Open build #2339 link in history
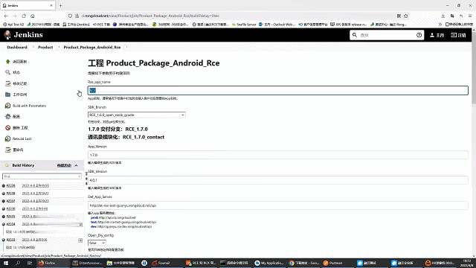This screenshot has width=476, height=268. point(10,185)
